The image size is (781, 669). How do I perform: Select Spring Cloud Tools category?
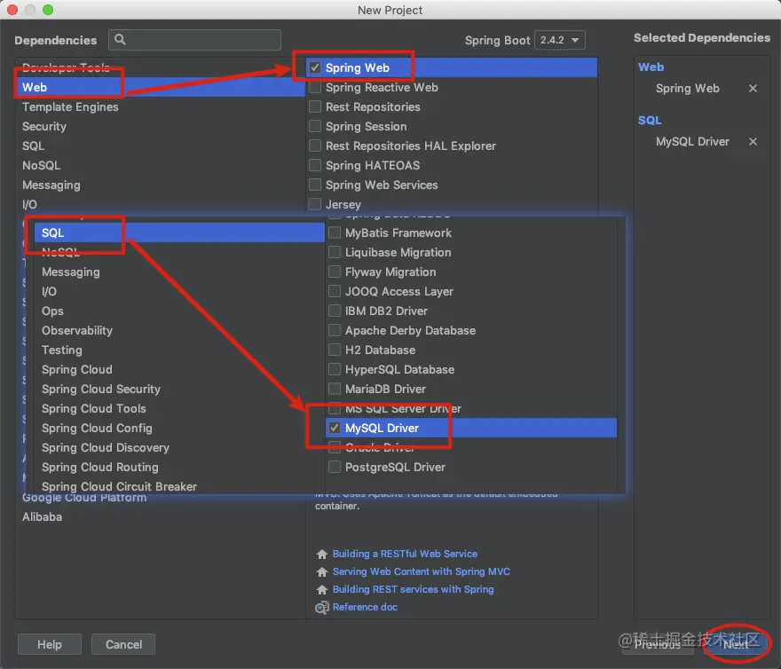coord(94,408)
